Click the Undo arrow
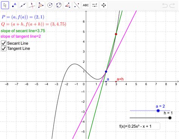179x139 pixels. click(165, 6)
